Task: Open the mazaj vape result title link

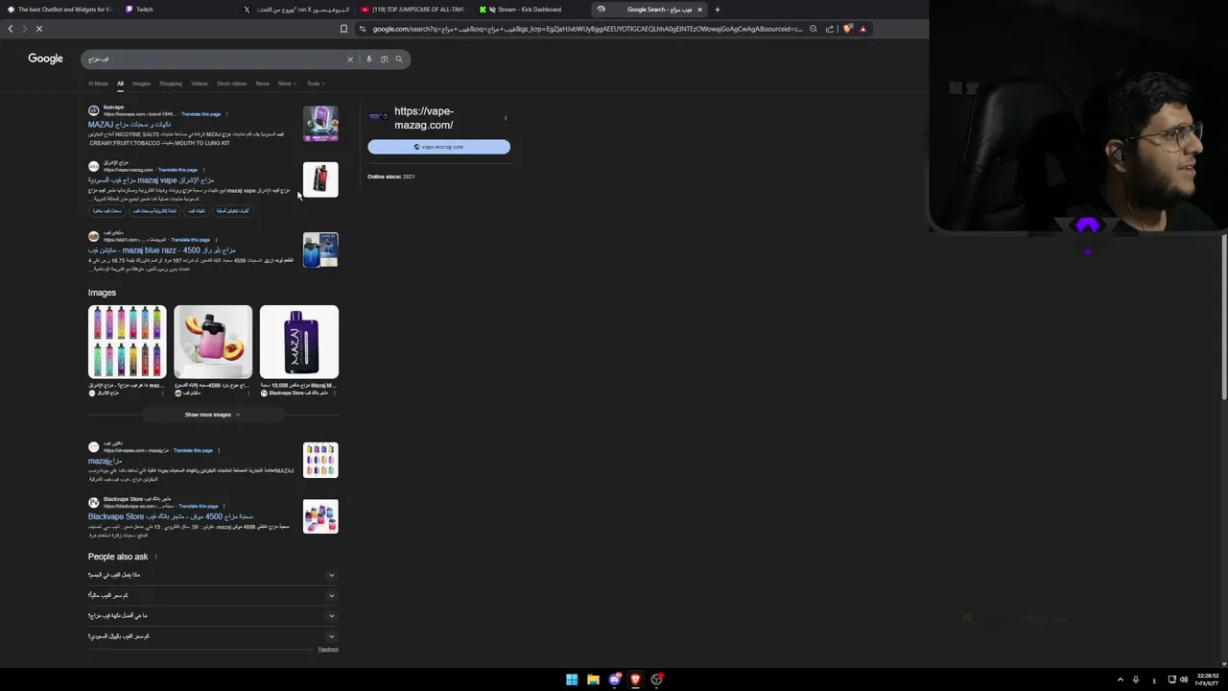Action: 151,180
